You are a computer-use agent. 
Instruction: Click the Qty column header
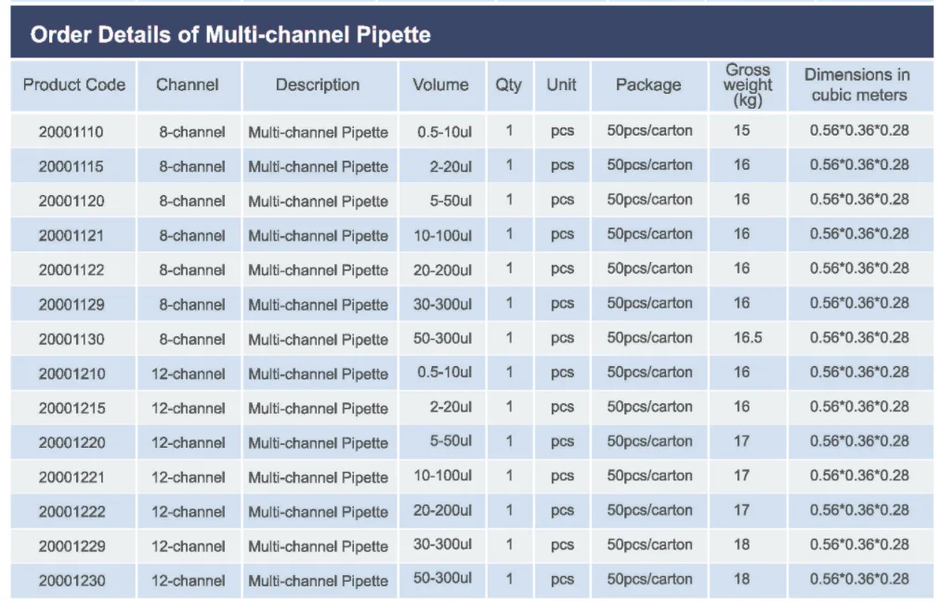point(509,85)
